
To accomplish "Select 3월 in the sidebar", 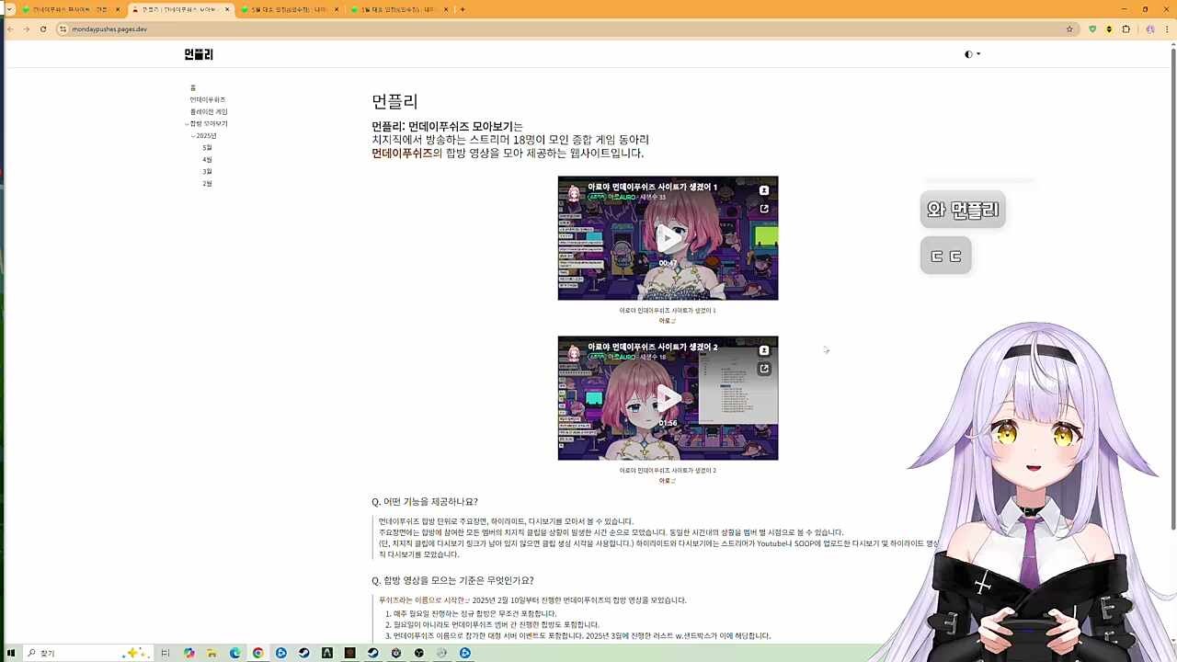I will pos(207,171).
